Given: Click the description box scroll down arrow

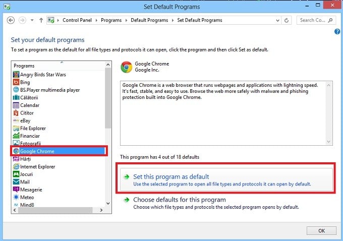Looking at the screenshot, I should (x=328, y=142).
